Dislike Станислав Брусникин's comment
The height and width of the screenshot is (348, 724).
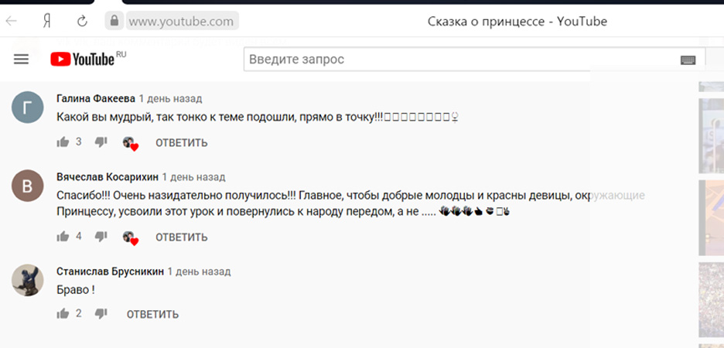tap(101, 314)
